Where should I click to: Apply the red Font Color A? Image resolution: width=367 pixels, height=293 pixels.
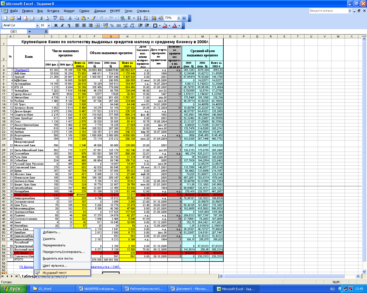tap(175, 25)
